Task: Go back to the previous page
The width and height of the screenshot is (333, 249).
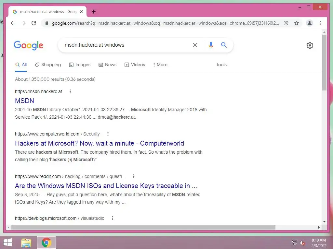Action: 13,23
